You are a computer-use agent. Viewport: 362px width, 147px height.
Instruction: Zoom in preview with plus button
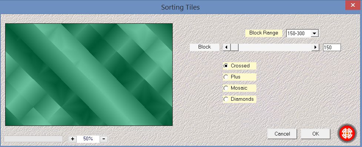pos(73,139)
